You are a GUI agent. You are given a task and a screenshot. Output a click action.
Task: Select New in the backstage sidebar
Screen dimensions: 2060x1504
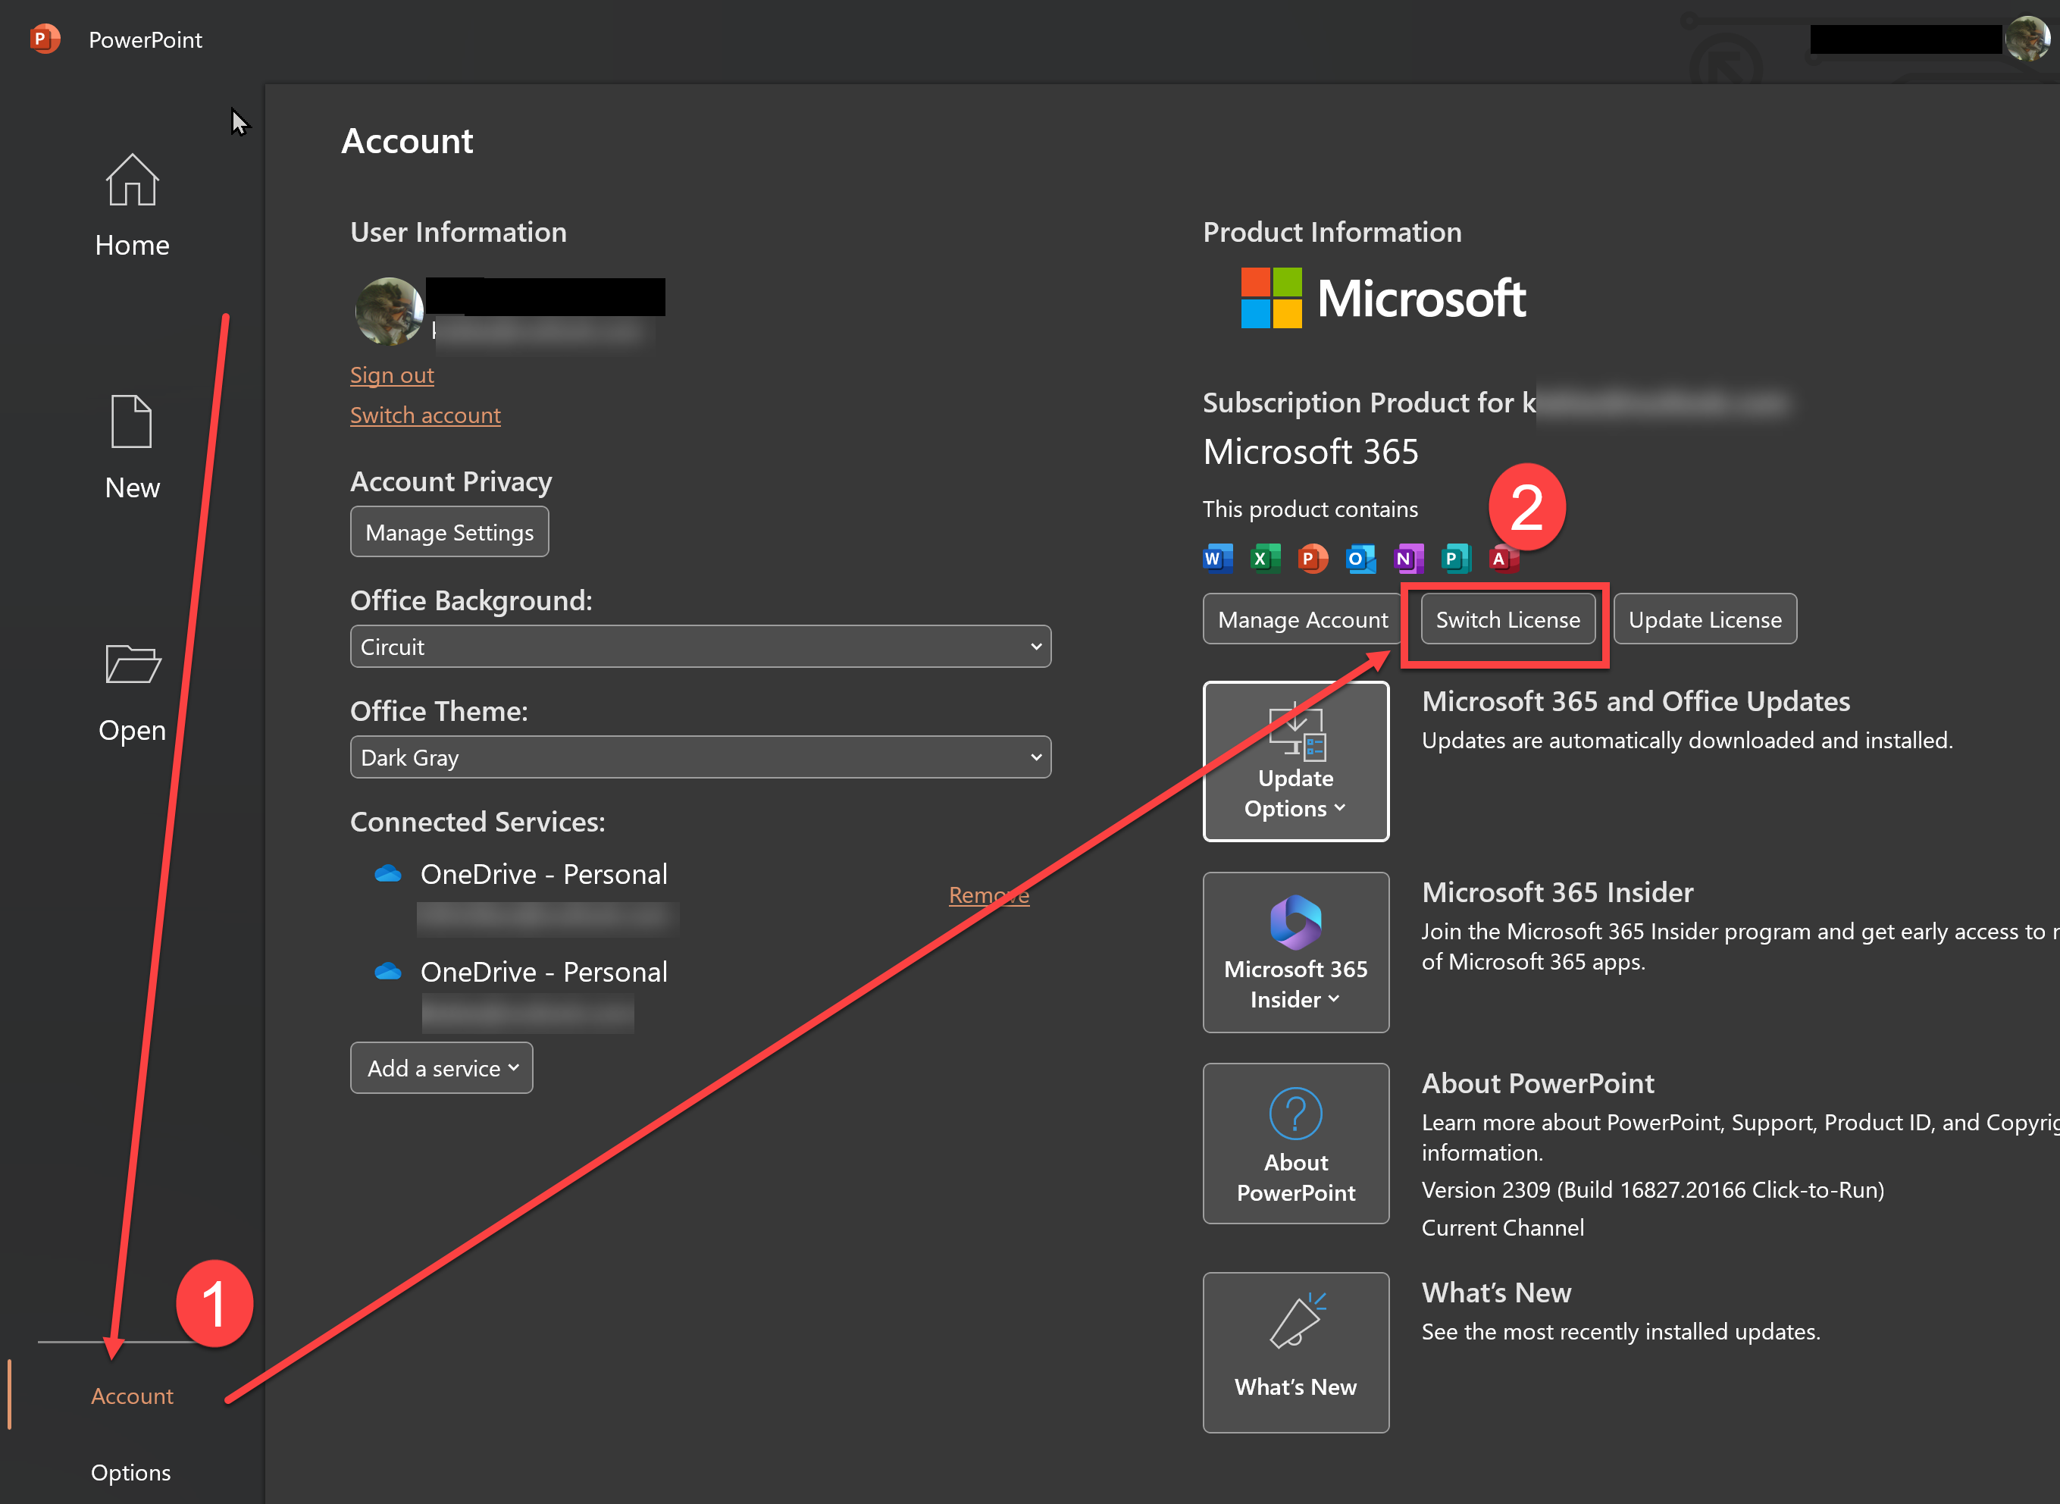coord(132,448)
